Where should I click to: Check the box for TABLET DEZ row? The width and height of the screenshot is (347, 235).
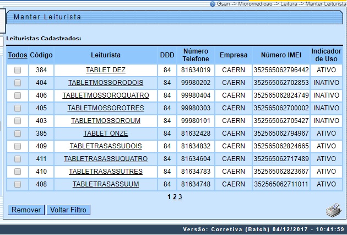coord(18,70)
